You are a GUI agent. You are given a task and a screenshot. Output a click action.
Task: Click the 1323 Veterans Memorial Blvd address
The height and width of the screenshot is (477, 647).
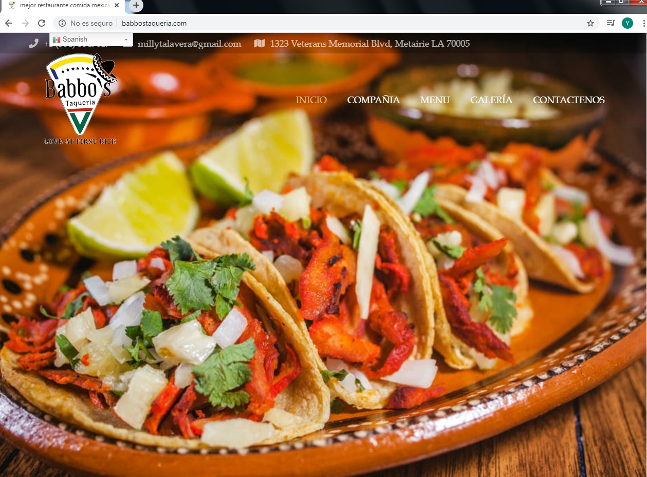pos(370,44)
